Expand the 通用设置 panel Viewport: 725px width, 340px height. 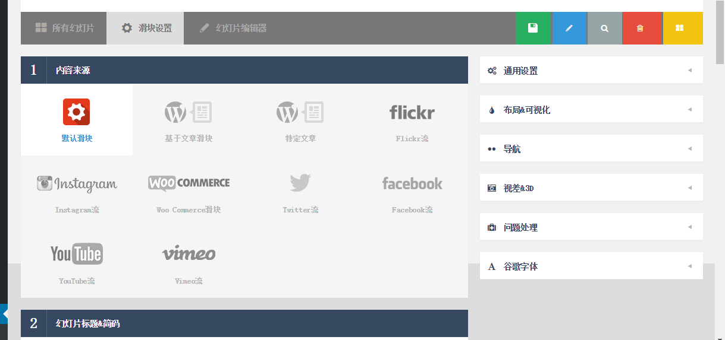tap(591, 71)
